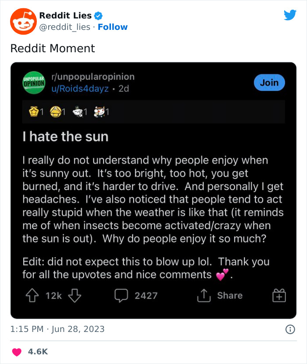Viewport: 307px width, 364px height.
Task: Click the share upload arrow icon
Action: (204, 296)
